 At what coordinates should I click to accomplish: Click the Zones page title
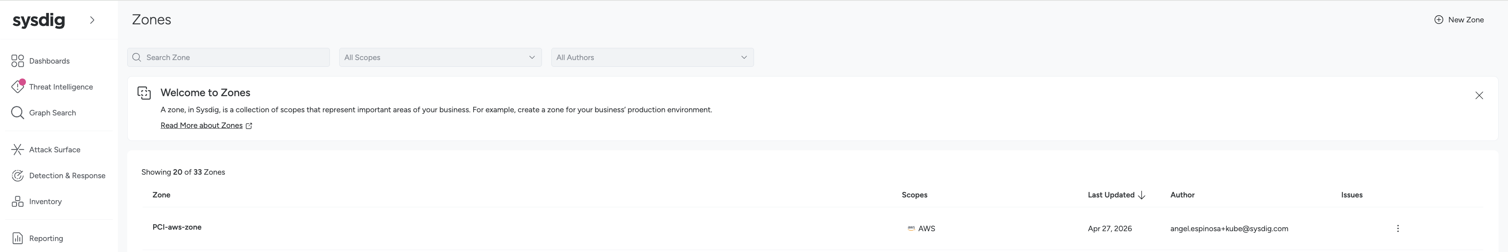152,19
